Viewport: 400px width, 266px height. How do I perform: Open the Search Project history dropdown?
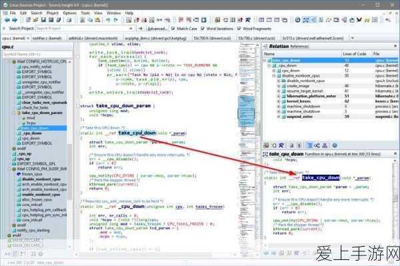point(131,29)
